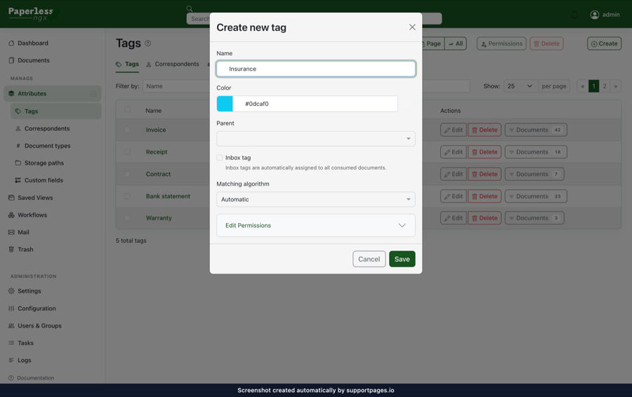This screenshot has height=397, width=632.
Task: Click the hex color field #0dcaf0
Action: pyautogui.click(x=315, y=104)
